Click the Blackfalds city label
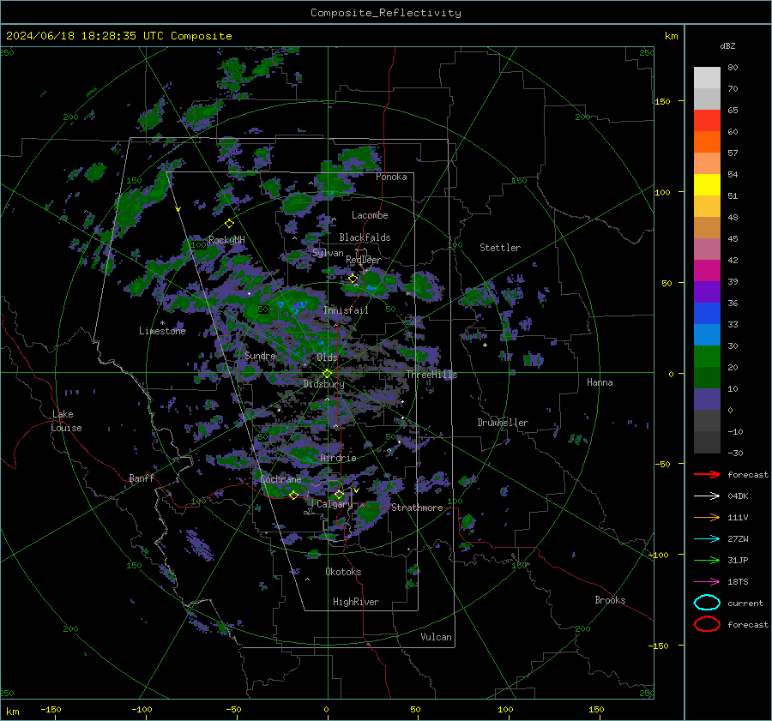Viewport: 772px width, 721px height. 365,237
